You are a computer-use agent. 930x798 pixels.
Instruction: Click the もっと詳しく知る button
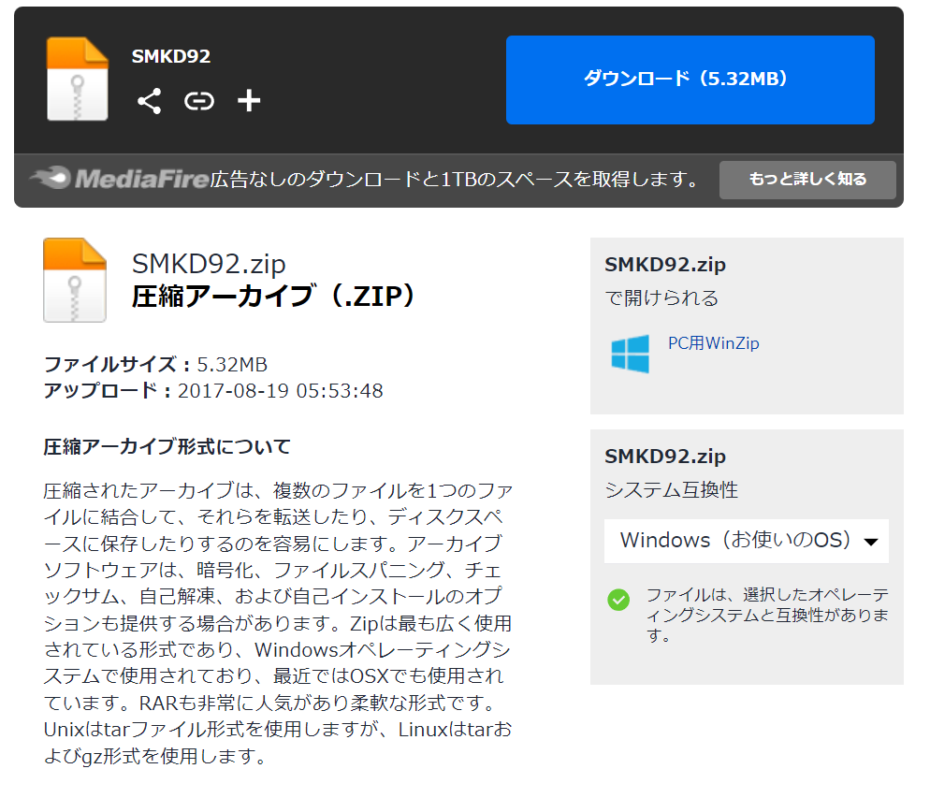pos(806,180)
